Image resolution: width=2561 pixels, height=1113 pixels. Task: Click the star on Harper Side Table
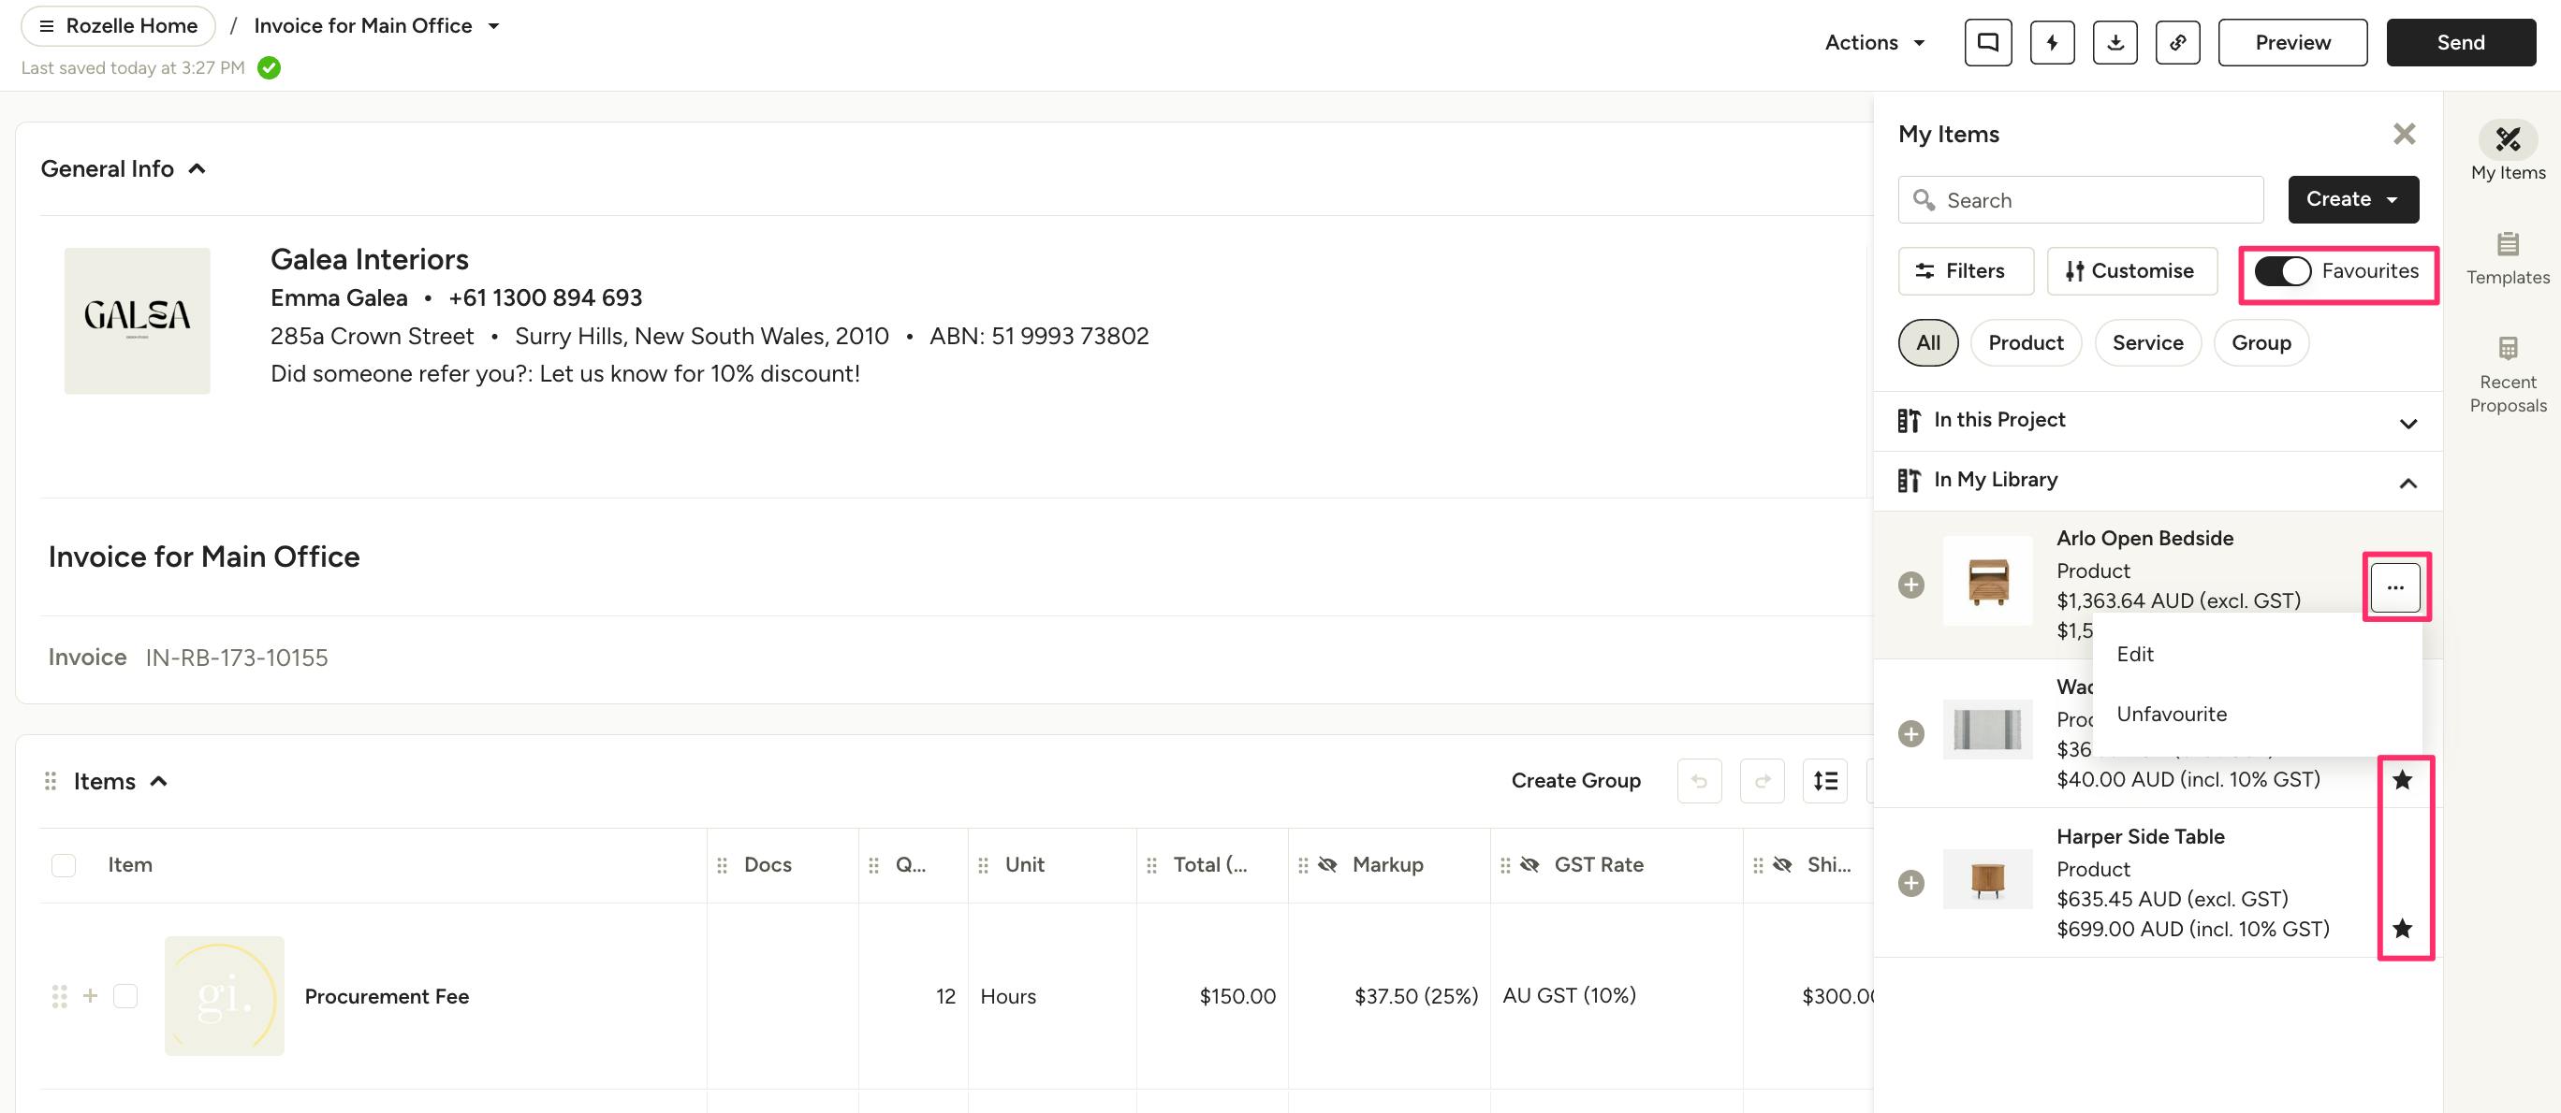point(2402,928)
